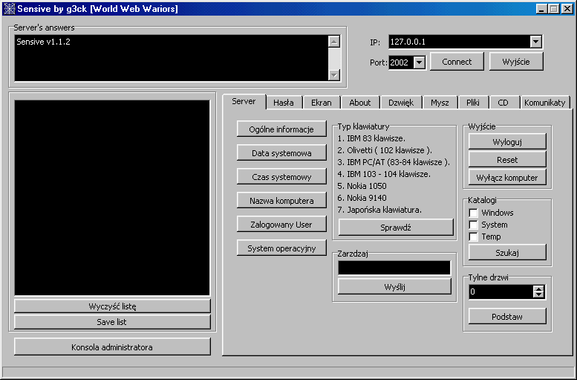This screenshot has height=380, width=577.
Task: Check the Temp checkbox
Action: pyautogui.click(x=473, y=236)
